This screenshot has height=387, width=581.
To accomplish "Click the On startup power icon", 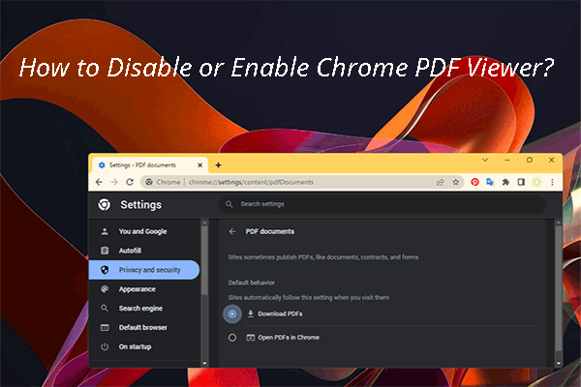I will (105, 347).
